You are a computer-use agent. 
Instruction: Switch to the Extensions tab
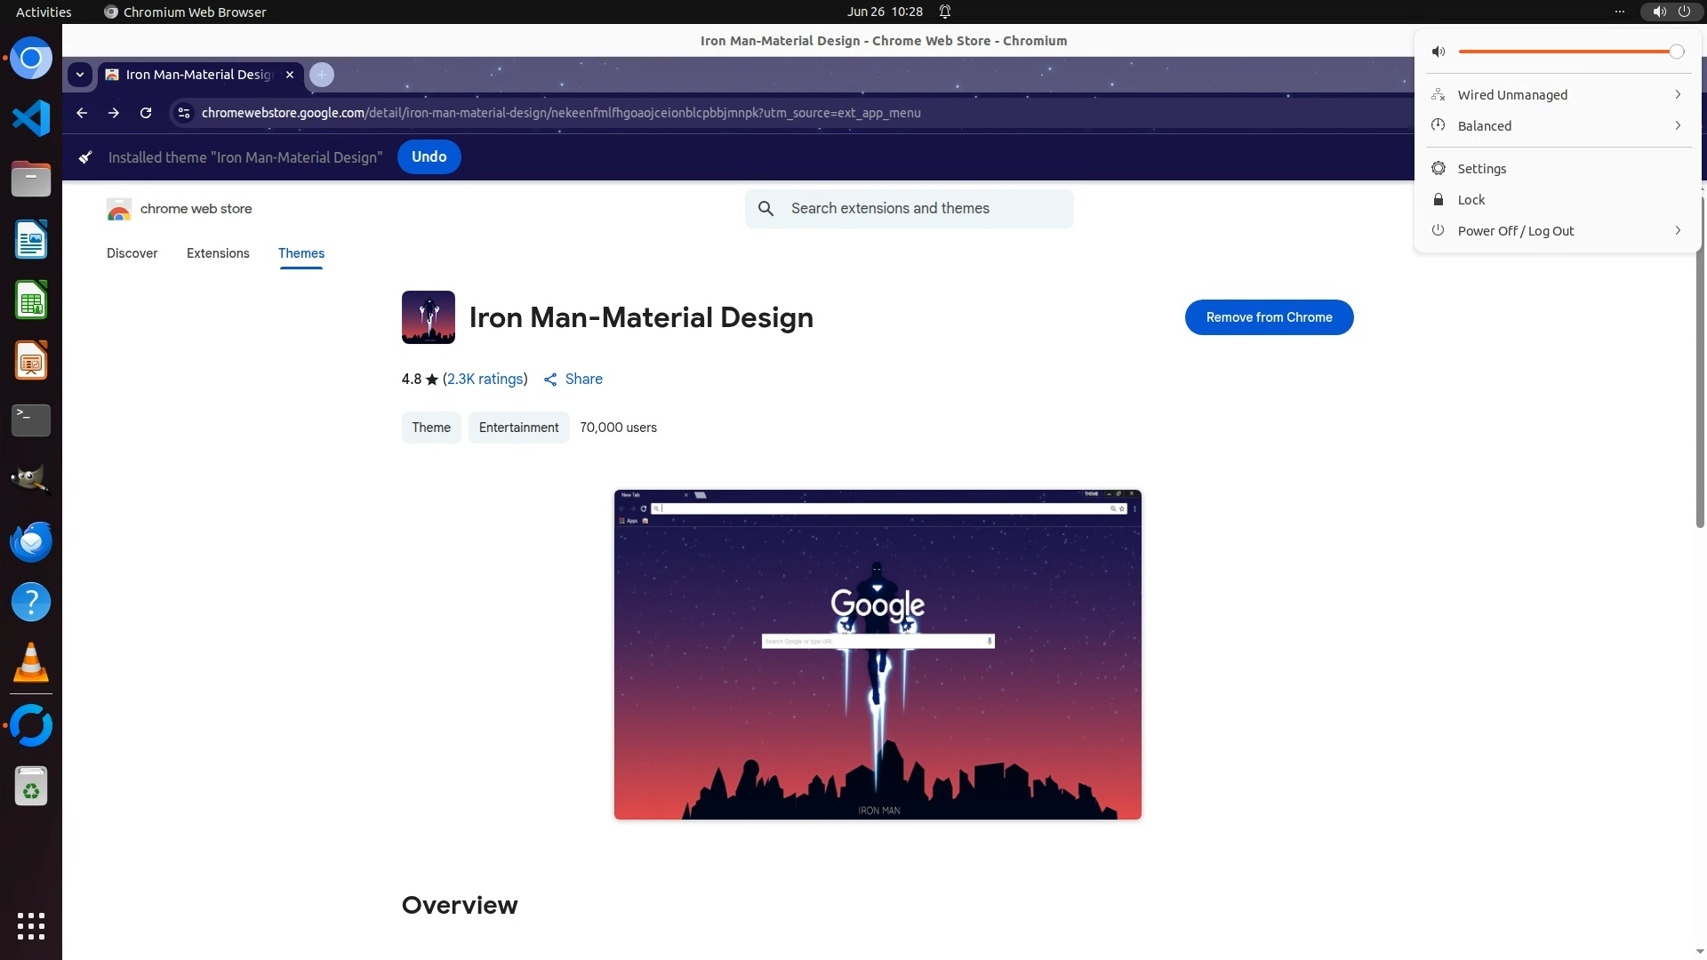pyautogui.click(x=218, y=253)
